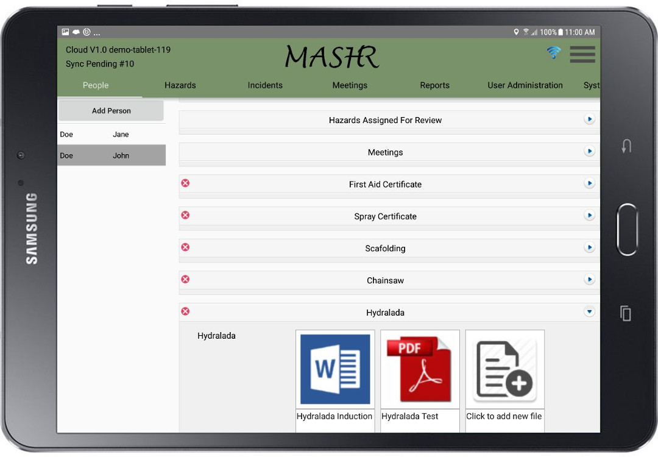Open the hamburger menu icon
This screenshot has width=658, height=457.
pyautogui.click(x=582, y=54)
